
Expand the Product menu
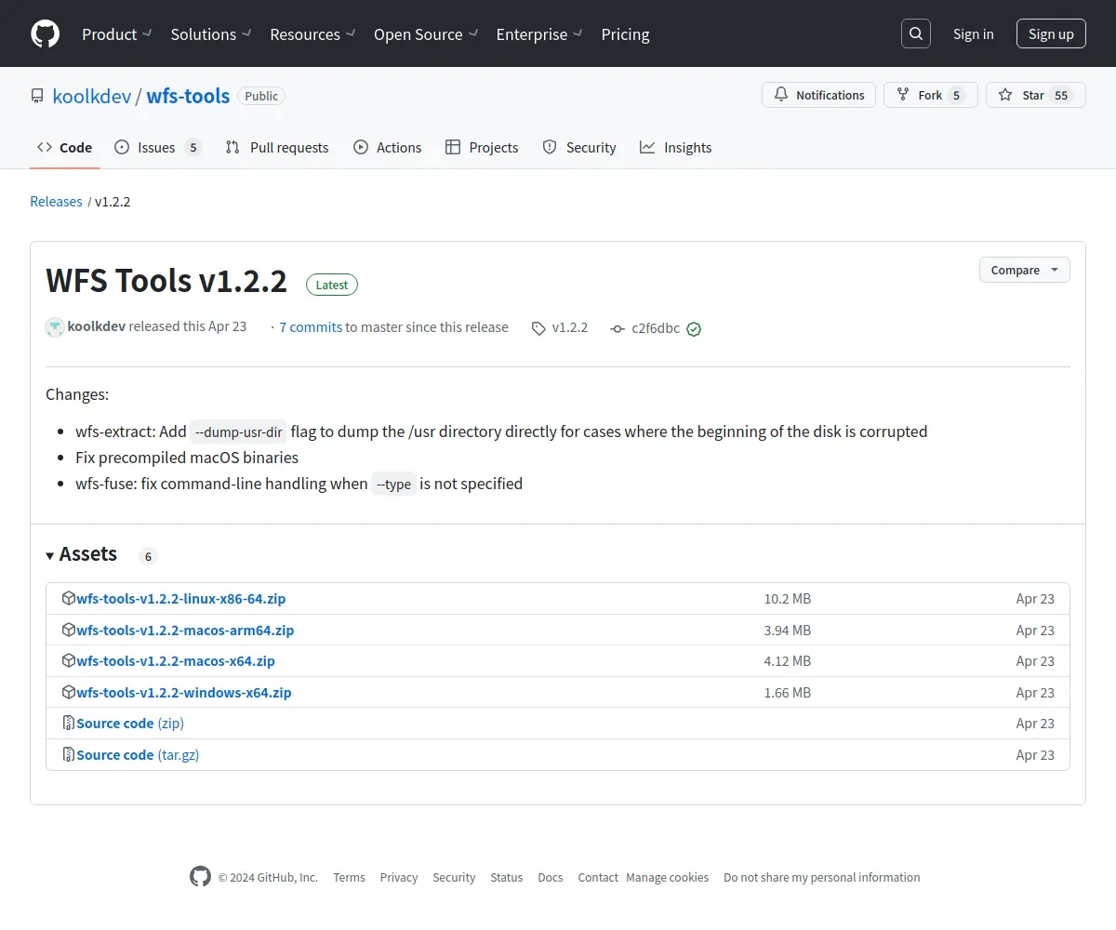click(116, 34)
